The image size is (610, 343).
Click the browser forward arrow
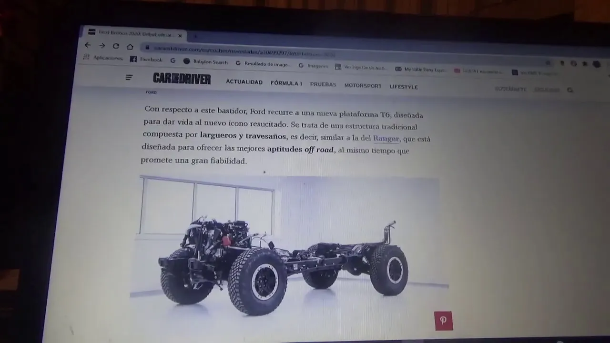pyautogui.click(x=102, y=46)
